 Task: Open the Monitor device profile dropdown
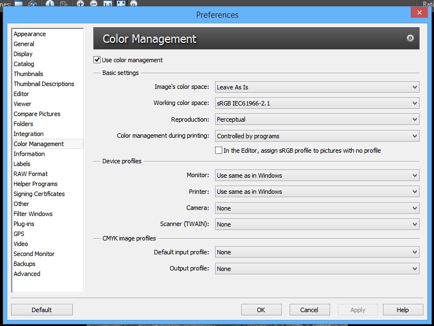tap(317, 175)
